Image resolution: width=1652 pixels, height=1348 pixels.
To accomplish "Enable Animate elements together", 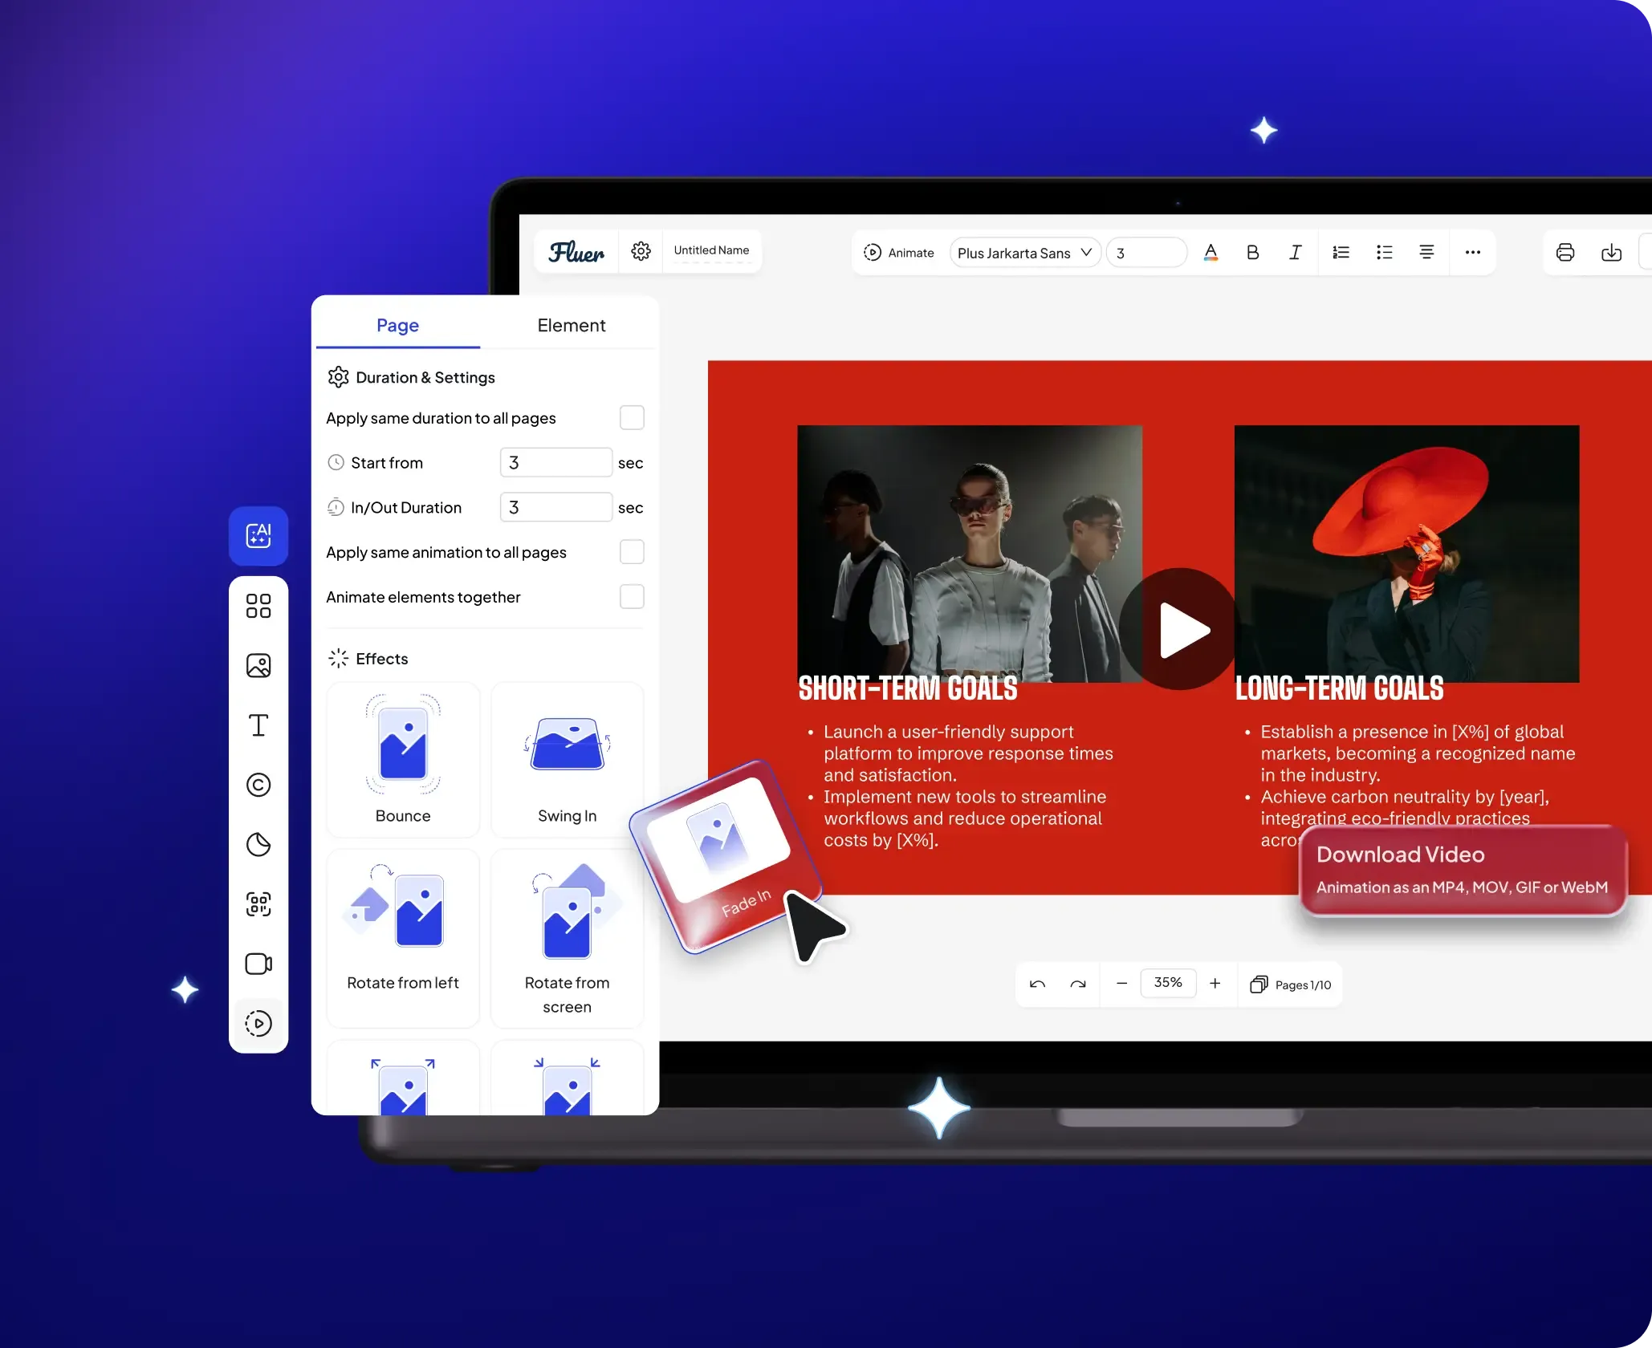I will tap(631, 596).
